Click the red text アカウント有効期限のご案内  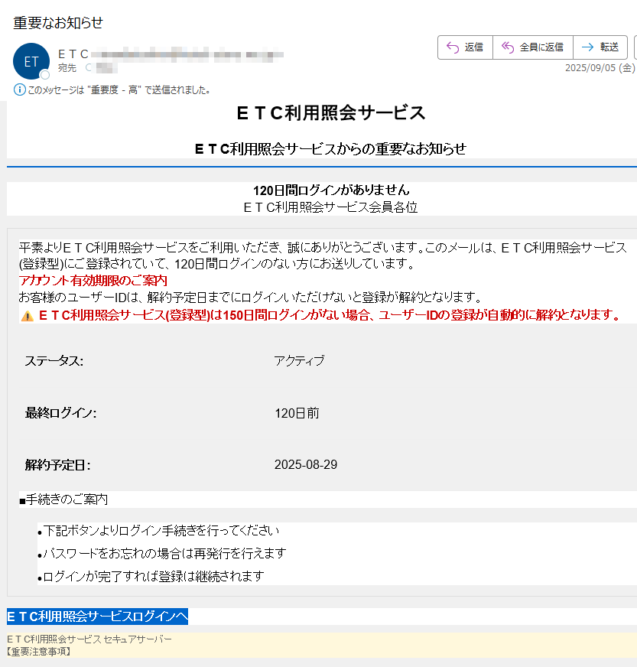pos(93,280)
